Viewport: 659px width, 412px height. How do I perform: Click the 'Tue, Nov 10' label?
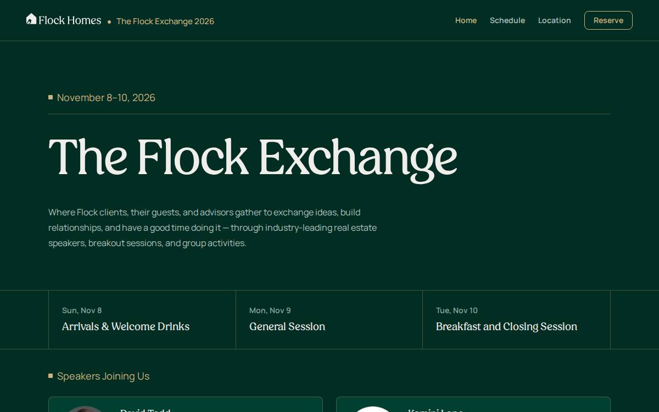pos(457,310)
